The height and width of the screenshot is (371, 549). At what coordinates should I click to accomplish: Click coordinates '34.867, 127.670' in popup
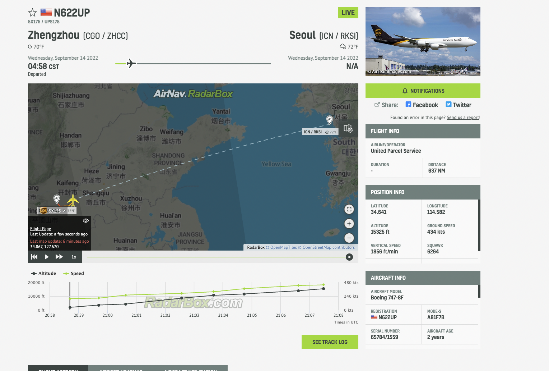point(45,247)
